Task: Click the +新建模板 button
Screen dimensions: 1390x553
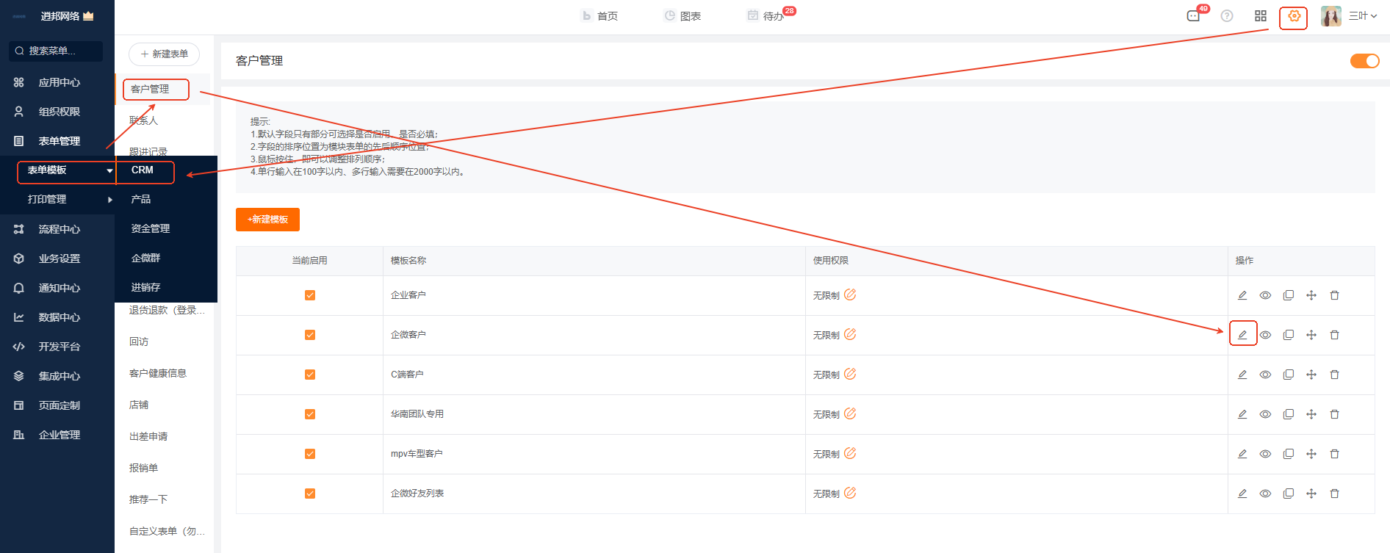Action: pyautogui.click(x=267, y=220)
